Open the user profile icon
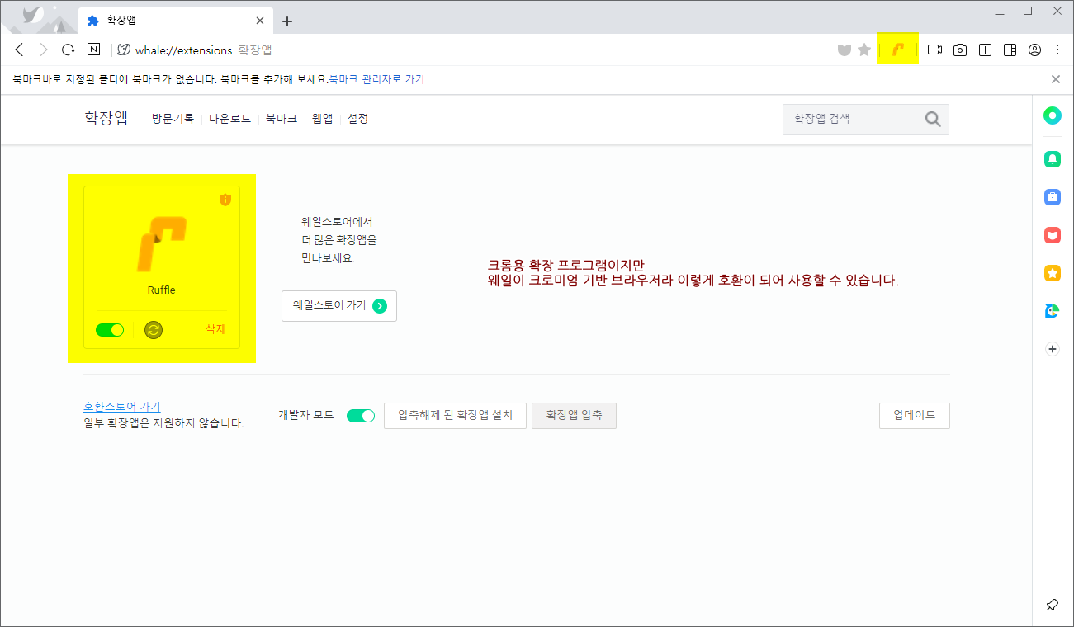 click(1034, 50)
